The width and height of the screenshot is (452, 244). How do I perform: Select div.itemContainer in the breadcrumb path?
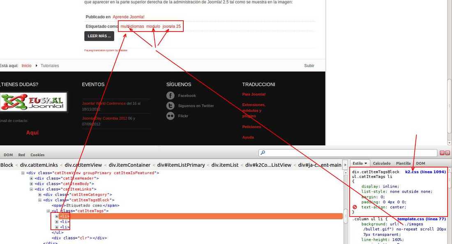click(129, 165)
